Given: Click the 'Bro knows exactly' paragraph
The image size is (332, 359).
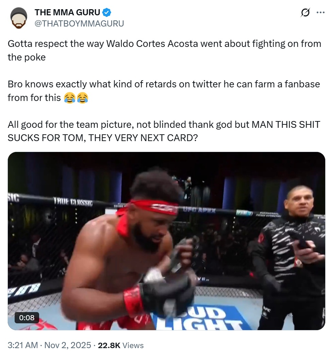Looking at the screenshot, I should point(164,91).
